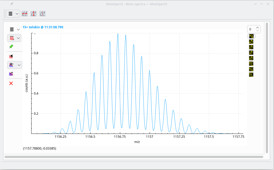Image resolution: width=274 pixels, height=170 pixels.
Task: Select the vertical plot-linking toolbar icon
Action: [x=34, y=14]
